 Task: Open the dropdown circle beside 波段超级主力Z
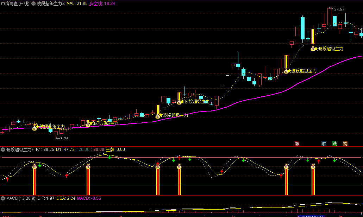click(33, 4)
